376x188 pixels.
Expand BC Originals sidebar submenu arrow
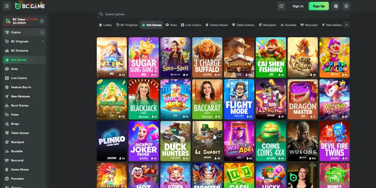click(x=43, y=41)
